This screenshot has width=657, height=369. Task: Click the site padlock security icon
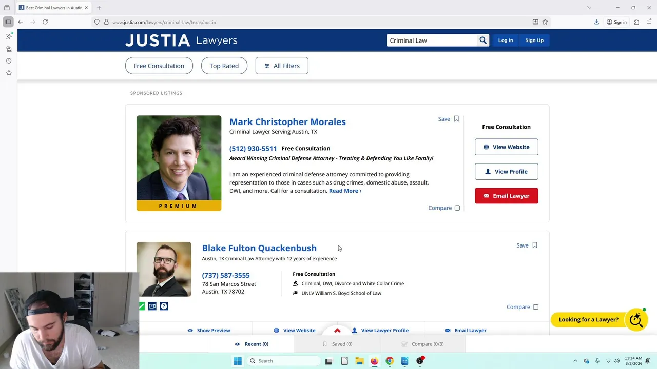click(x=106, y=22)
